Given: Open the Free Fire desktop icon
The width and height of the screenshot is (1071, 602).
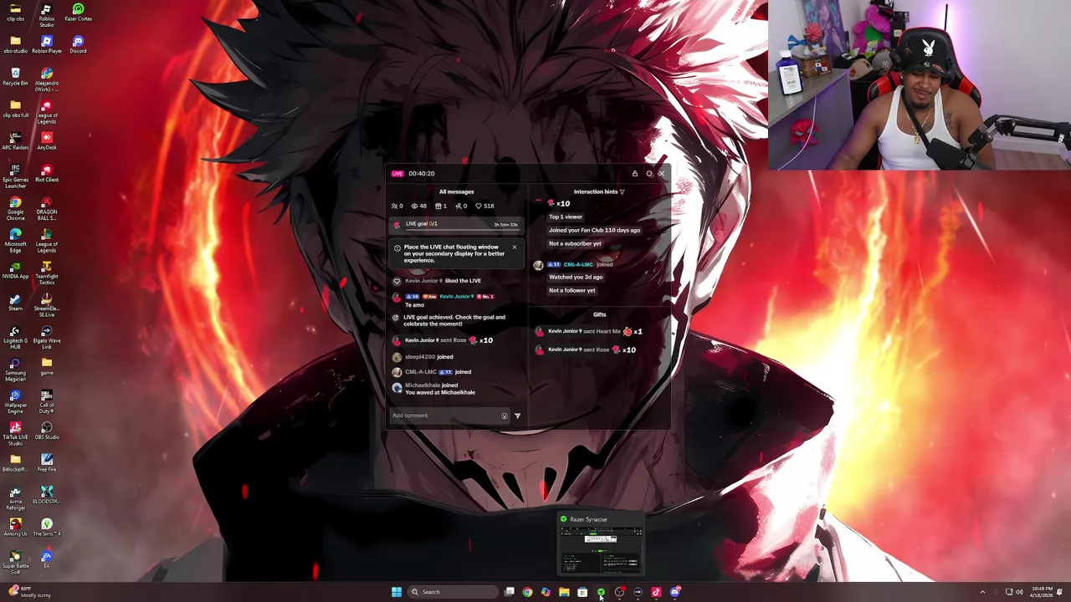Looking at the screenshot, I should [46, 462].
